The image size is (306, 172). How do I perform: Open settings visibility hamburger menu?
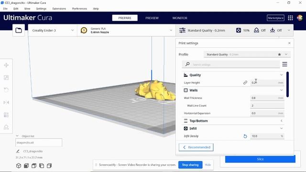[x=285, y=64]
